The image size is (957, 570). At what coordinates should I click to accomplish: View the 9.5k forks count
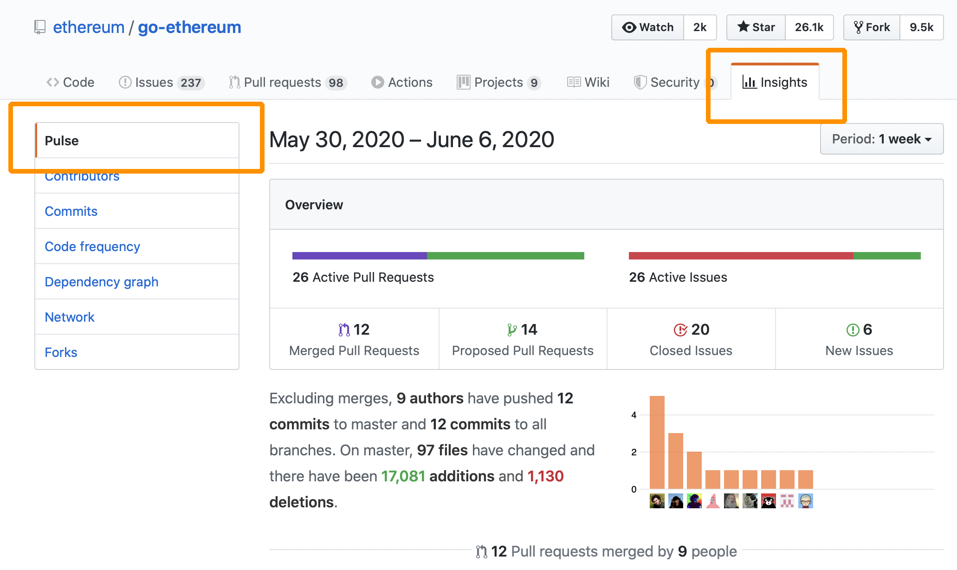pos(921,27)
